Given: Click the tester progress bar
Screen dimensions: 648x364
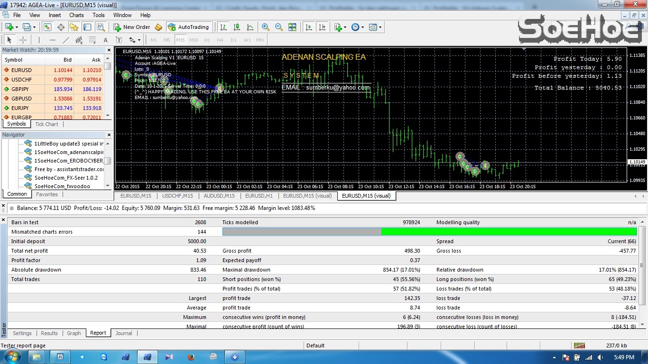Looking at the screenshot, I should 429,232.
